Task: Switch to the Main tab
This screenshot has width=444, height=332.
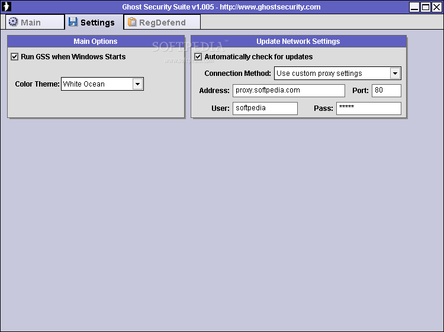Action: (35, 22)
